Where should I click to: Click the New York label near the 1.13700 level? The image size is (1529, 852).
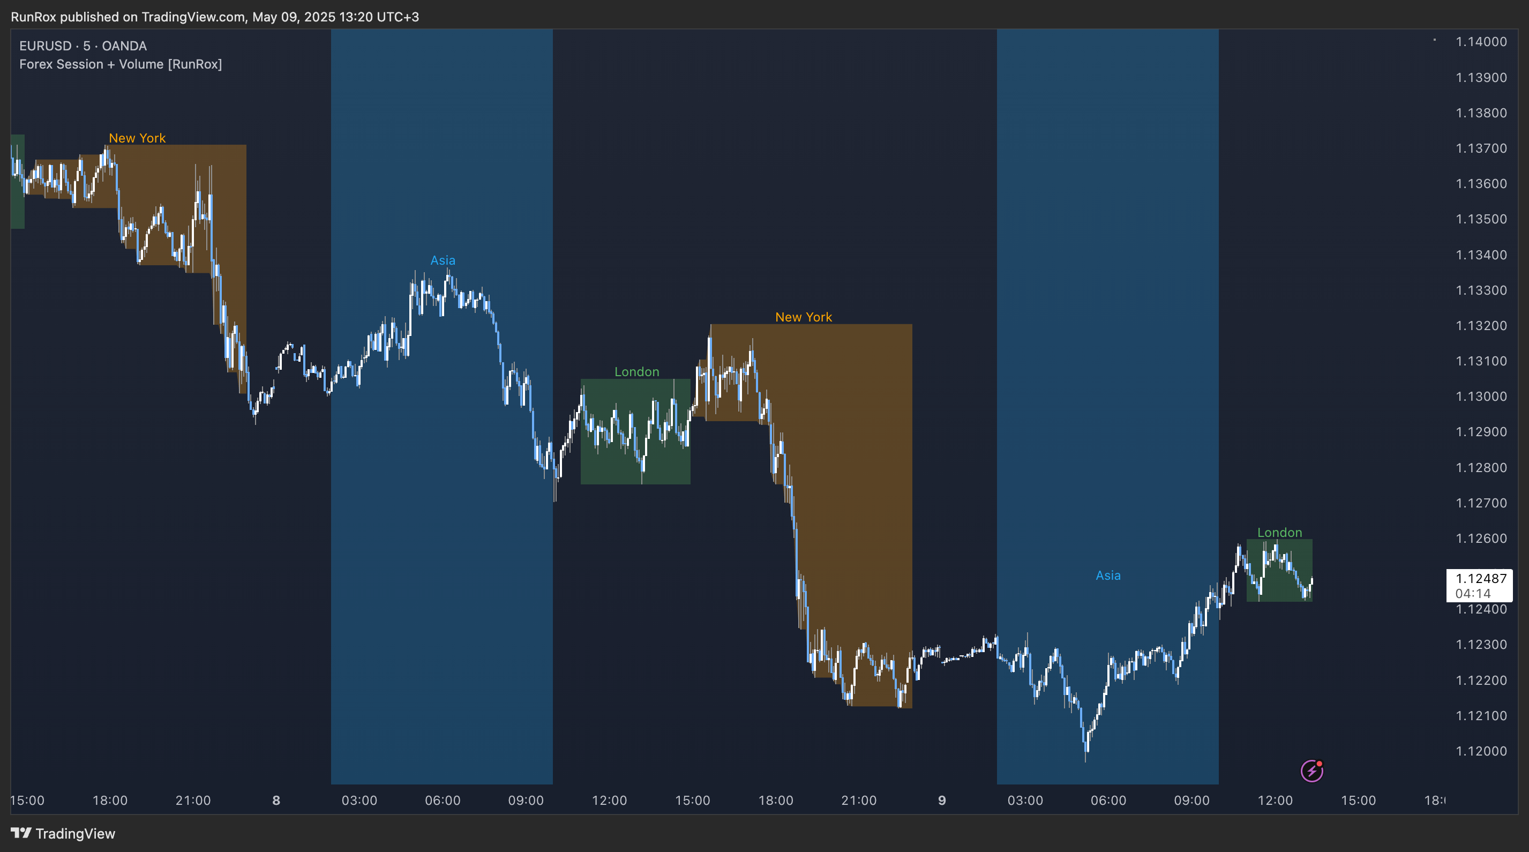coord(137,138)
